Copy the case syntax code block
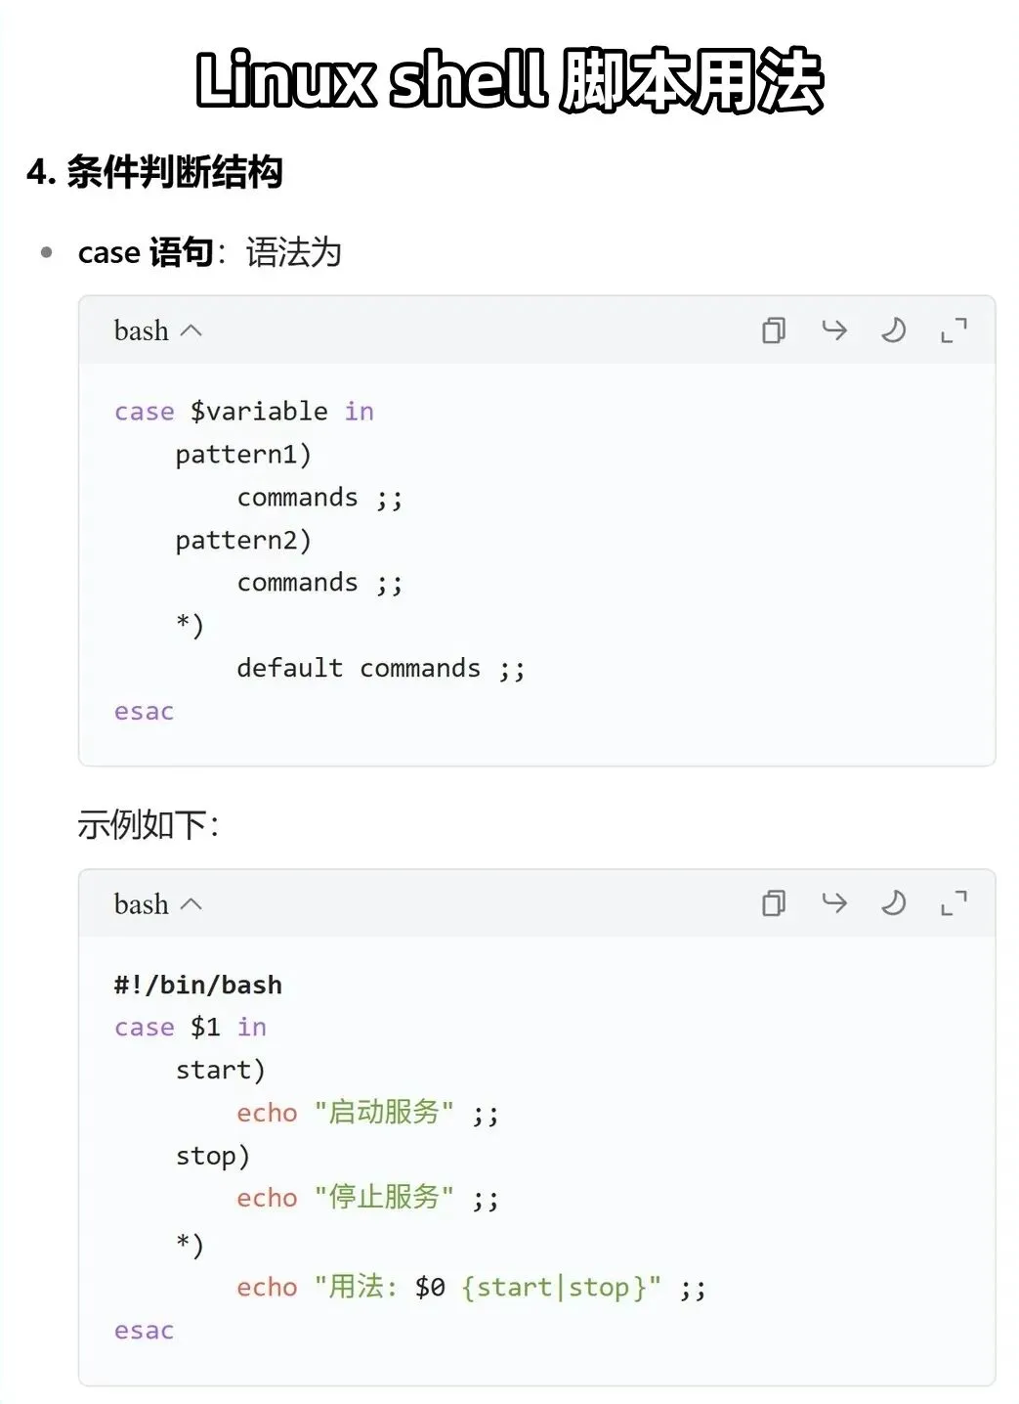The image size is (1019, 1404). pyautogui.click(x=773, y=330)
